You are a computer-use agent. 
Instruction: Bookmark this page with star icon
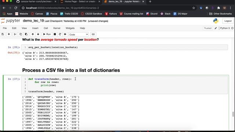(194, 8)
